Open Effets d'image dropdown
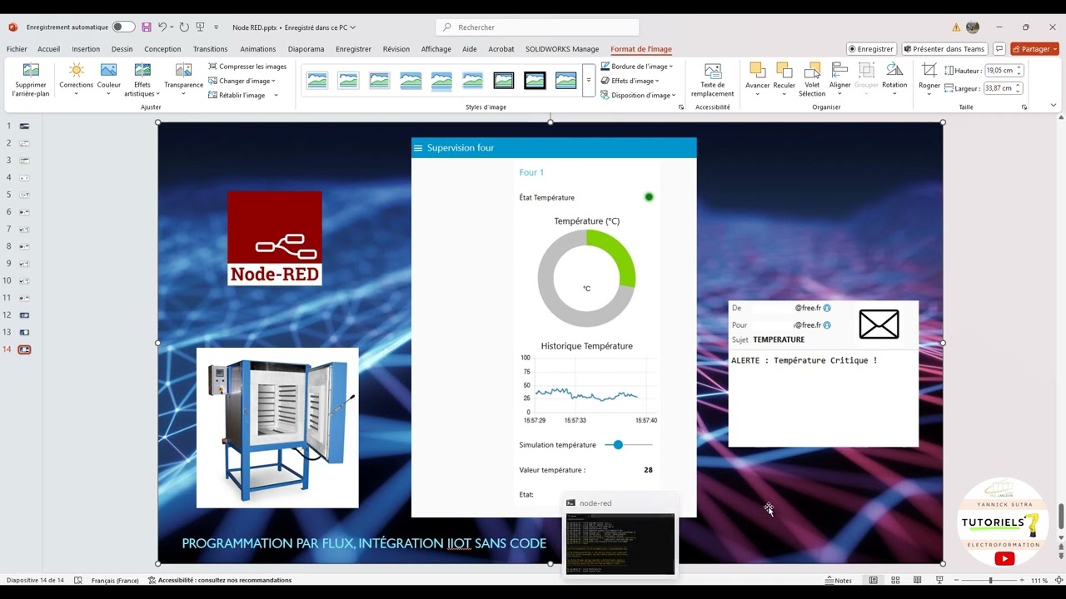 pyautogui.click(x=630, y=81)
